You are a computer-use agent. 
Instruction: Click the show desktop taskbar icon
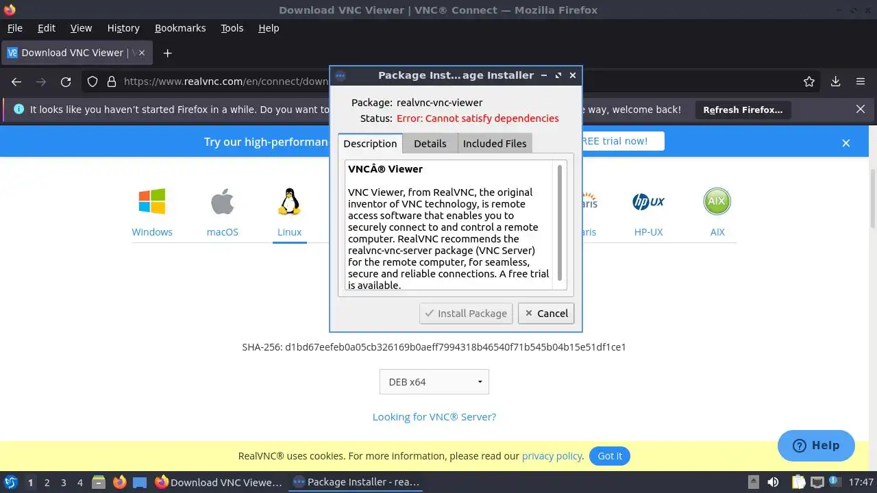pos(140,482)
